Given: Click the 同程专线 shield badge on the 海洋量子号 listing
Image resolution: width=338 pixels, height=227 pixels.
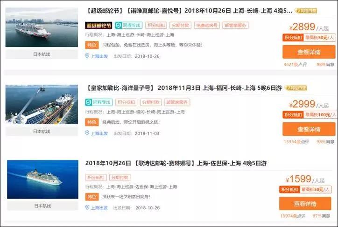Looking at the screenshot, I should pyautogui.click(x=99, y=102).
